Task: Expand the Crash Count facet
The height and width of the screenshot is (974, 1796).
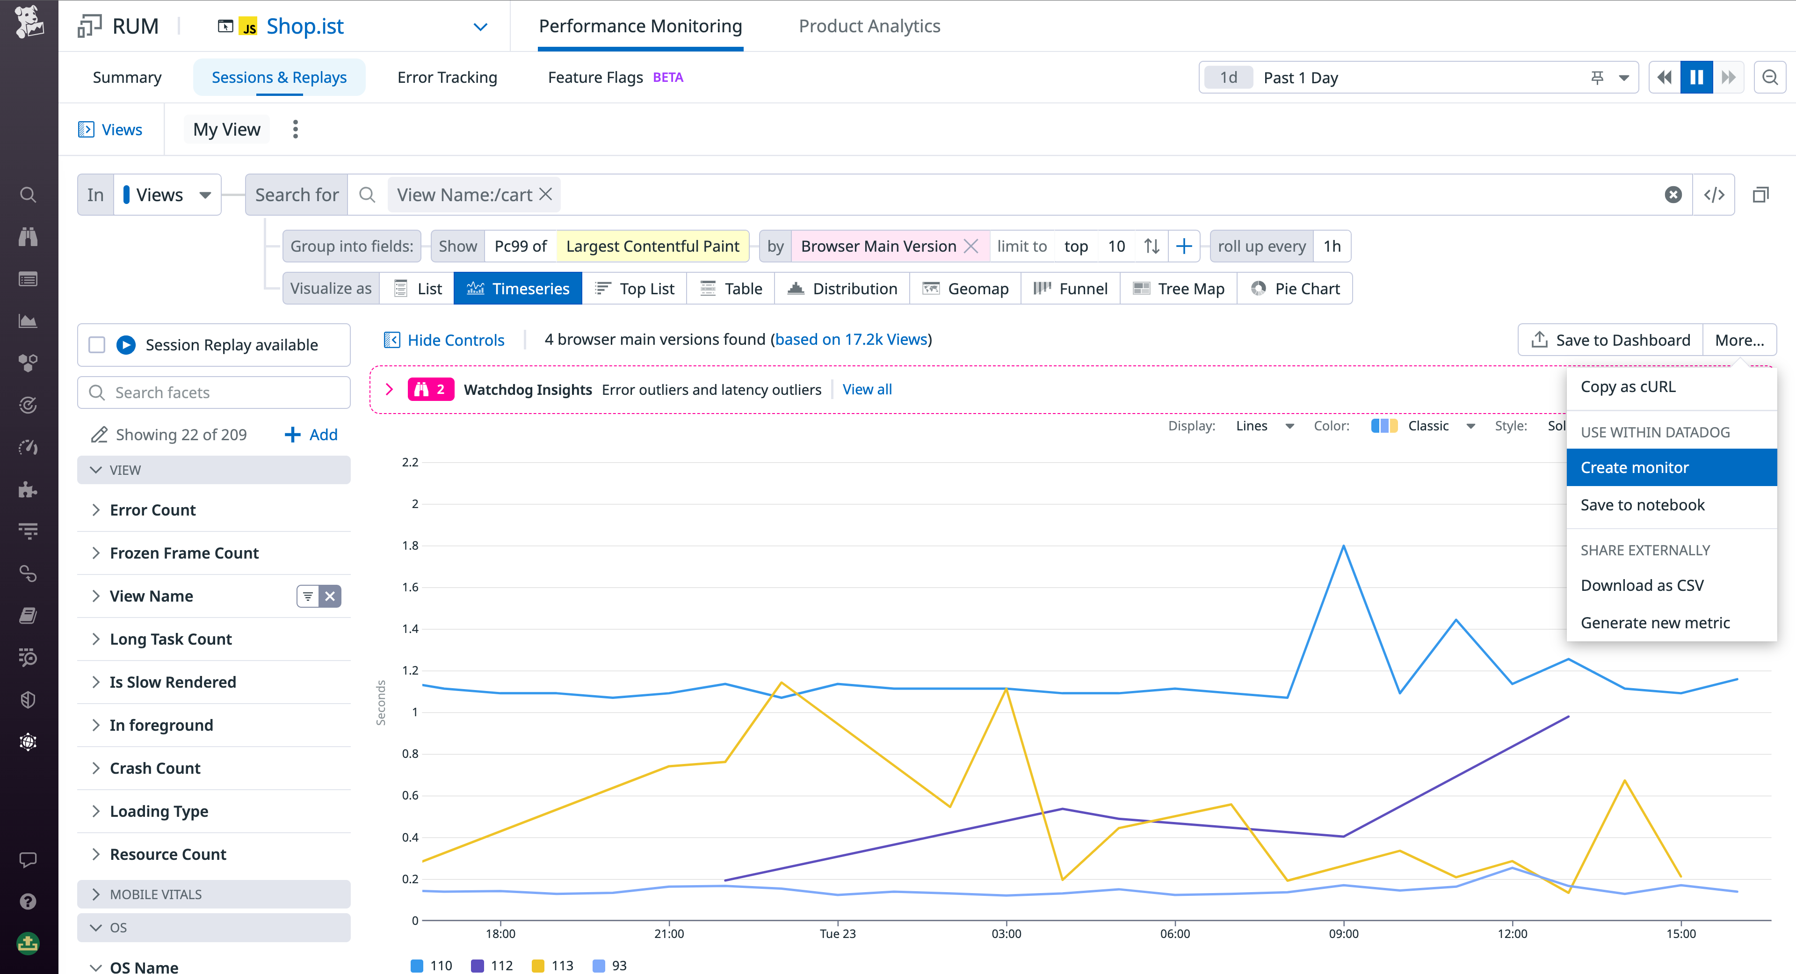Action: [155, 768]
